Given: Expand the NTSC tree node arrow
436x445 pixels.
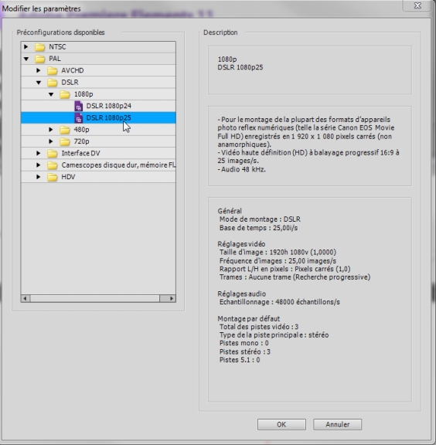Looking at the screenshot, I should point(26,46).
